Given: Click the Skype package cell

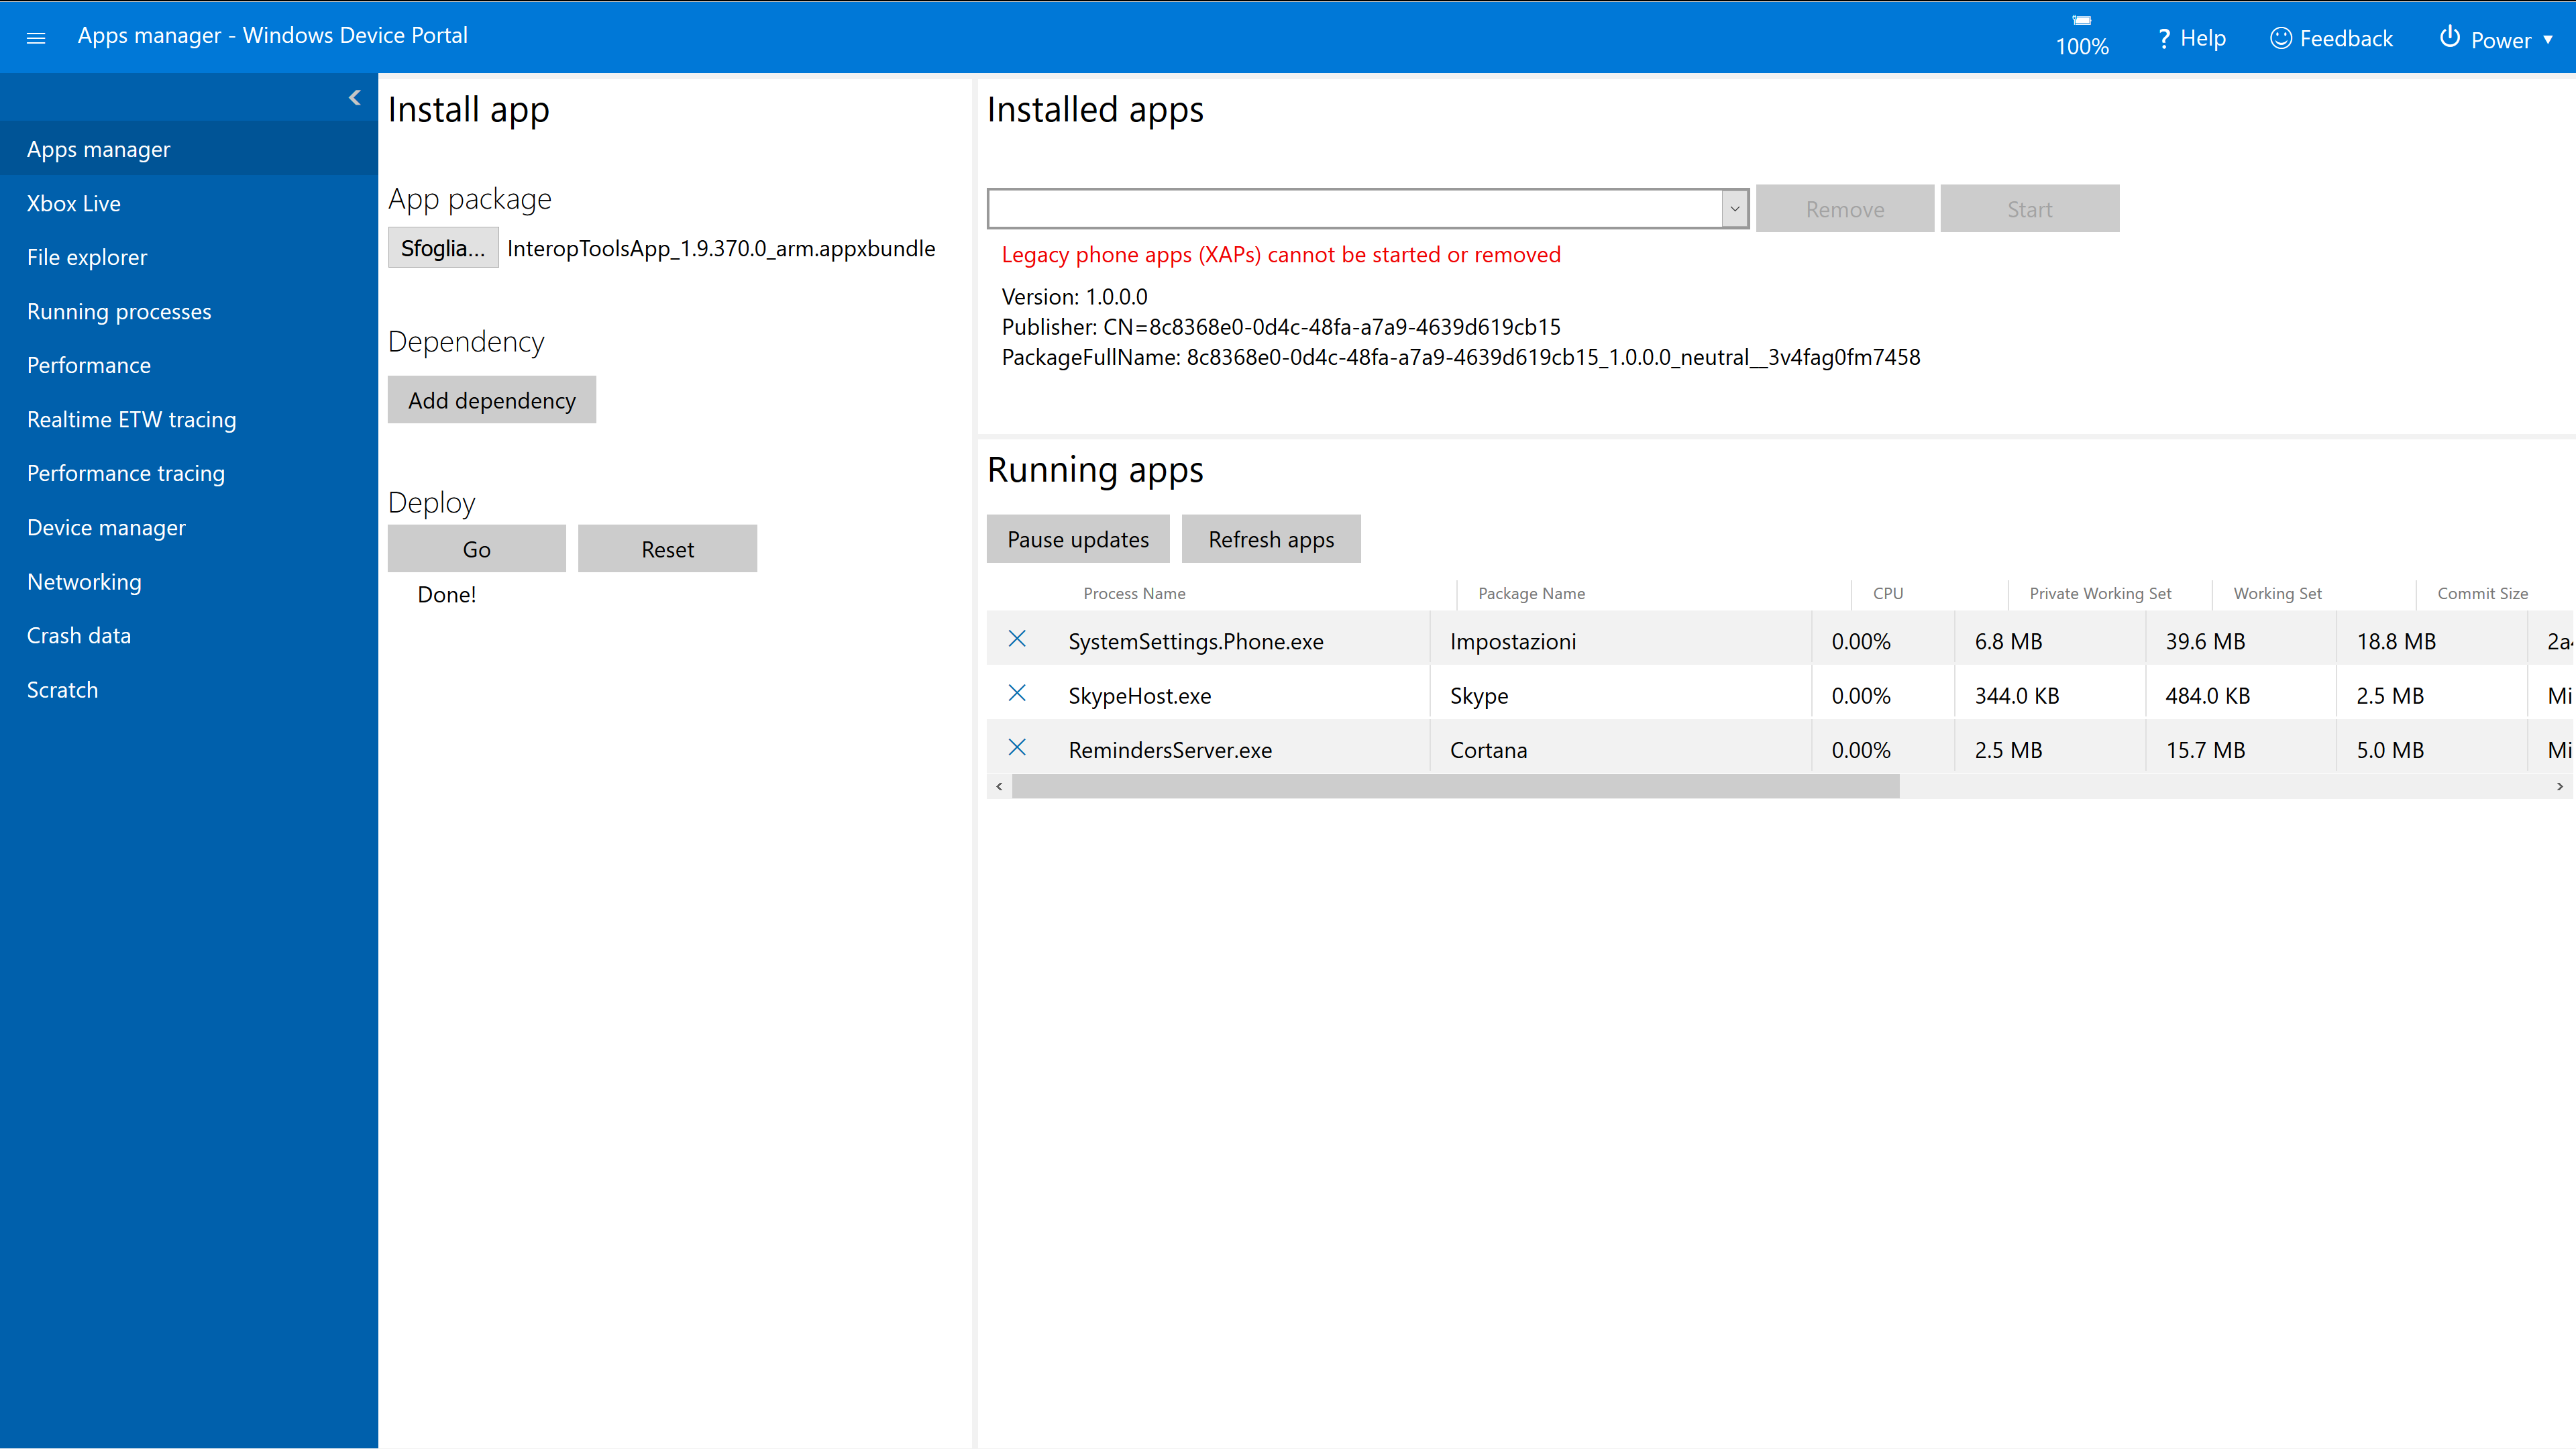Looking at the screenshot, I should [1479, 695].
